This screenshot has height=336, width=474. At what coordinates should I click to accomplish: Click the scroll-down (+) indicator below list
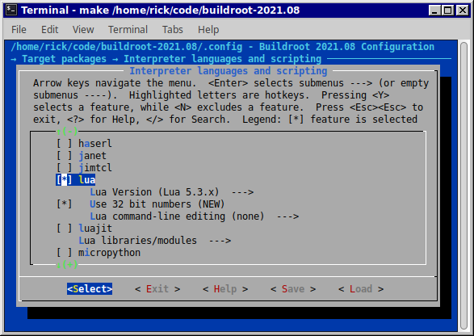(67, 265)
